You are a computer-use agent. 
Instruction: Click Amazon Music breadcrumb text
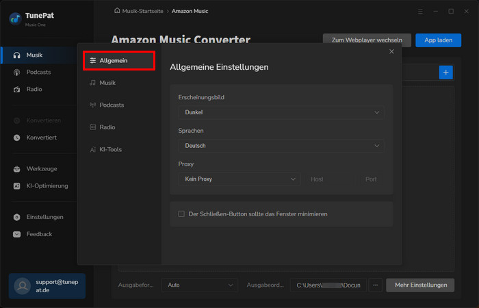pos(190,11)
